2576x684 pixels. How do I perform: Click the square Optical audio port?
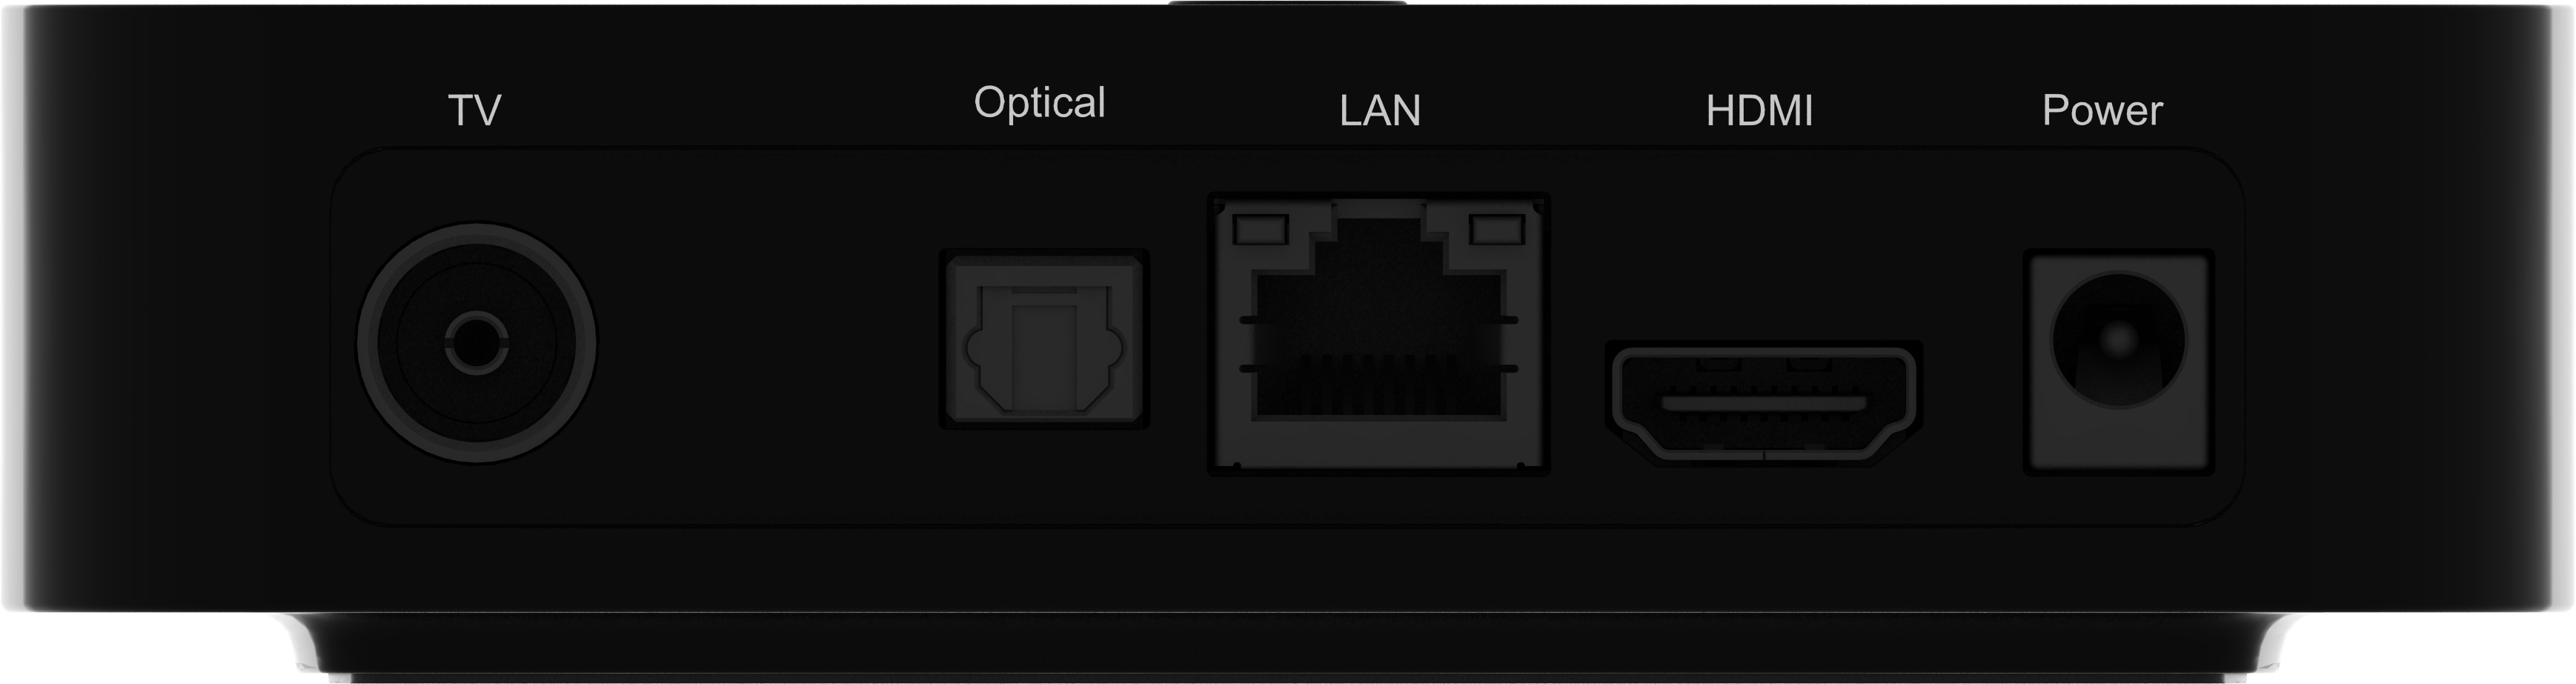pos(1044,339)
